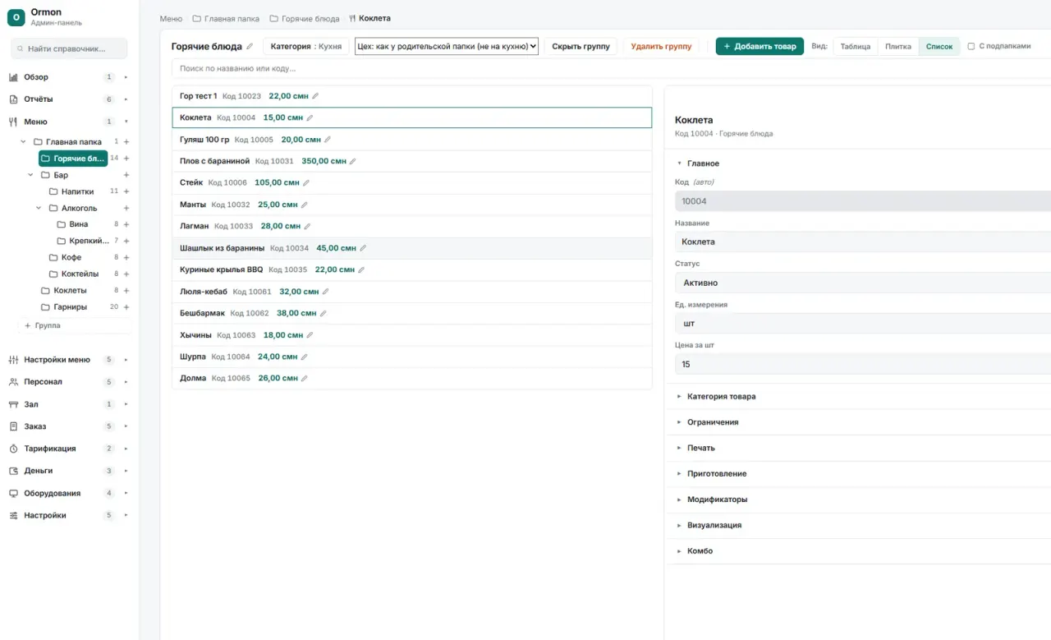
Task: Click the Удалить группу button
Action: coord(661,47)
